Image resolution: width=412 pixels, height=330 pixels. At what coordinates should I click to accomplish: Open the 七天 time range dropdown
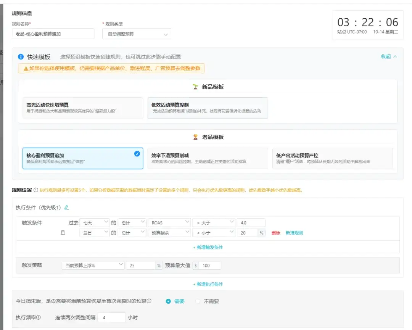pos(94,223)
